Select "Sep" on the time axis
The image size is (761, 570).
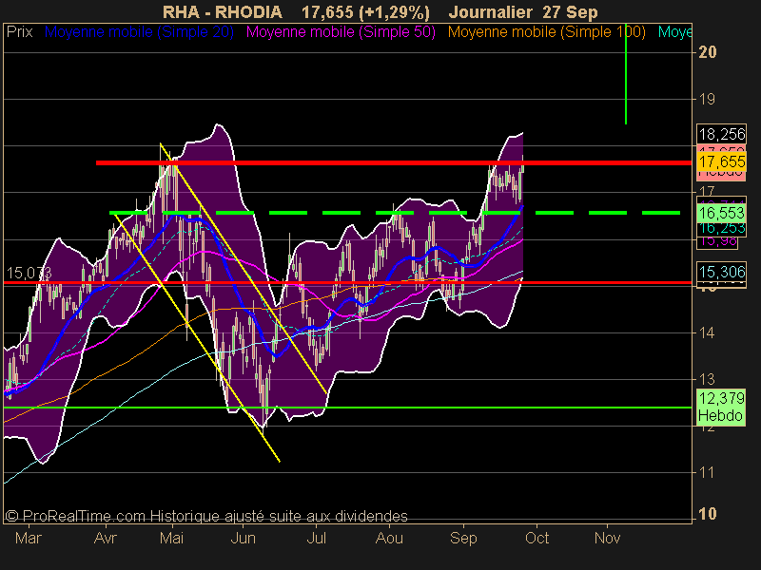463,538
